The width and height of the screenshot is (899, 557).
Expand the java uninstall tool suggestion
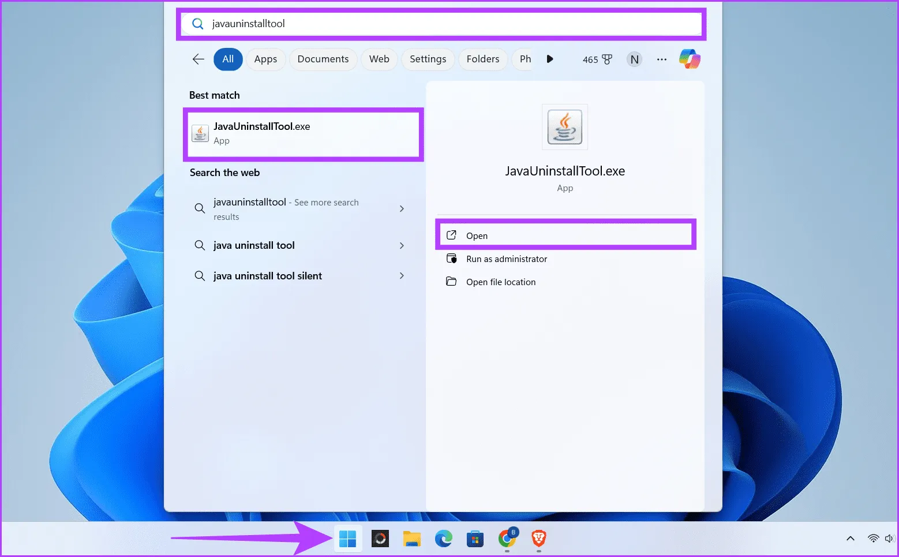[402, 245]
